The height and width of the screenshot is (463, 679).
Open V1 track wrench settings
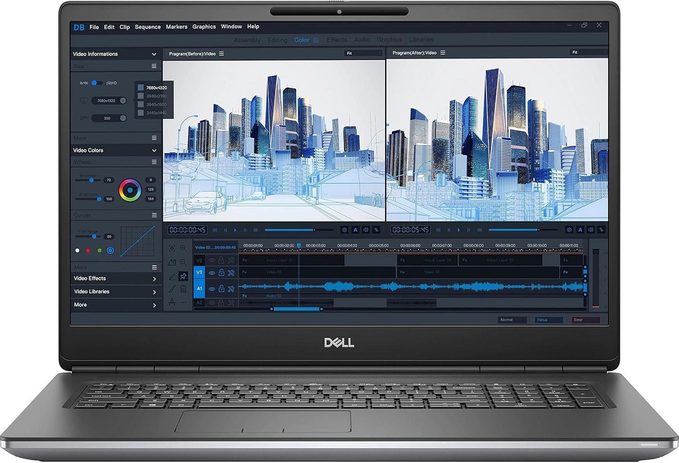(x=231, y=273)
